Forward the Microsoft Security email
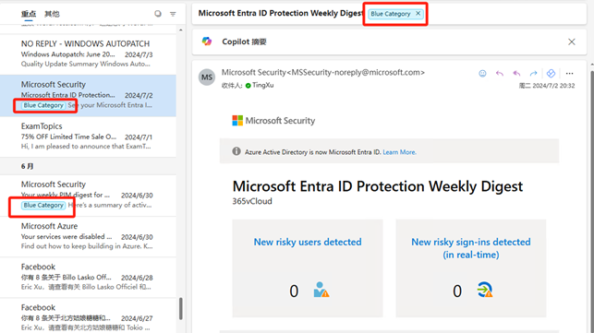Screen dimensions: 594x333 coord(533,74)
